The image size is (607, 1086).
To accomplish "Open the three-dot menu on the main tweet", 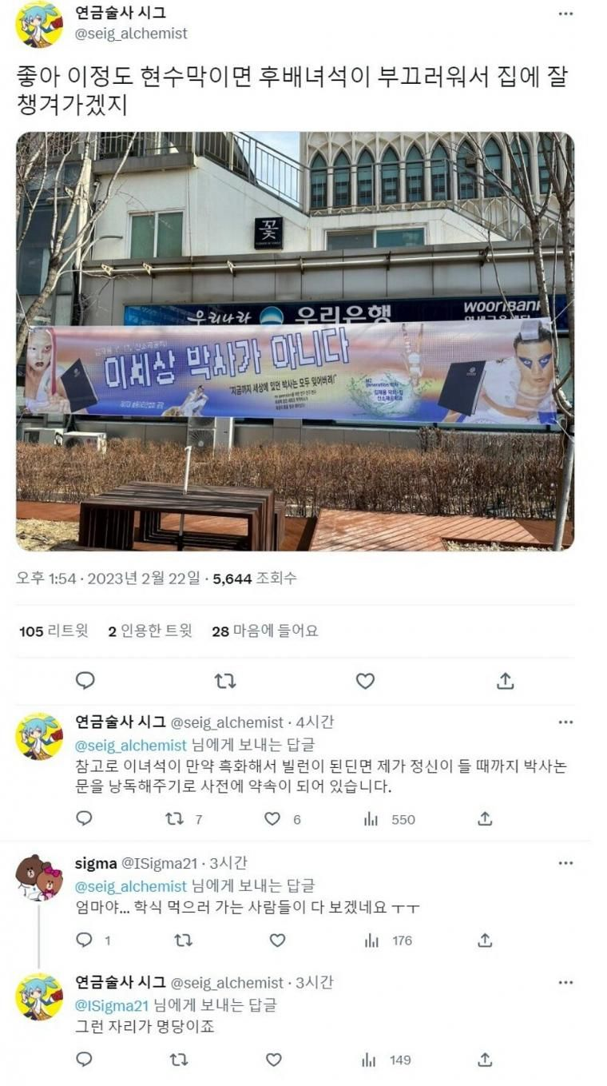I will pos(565,14).
